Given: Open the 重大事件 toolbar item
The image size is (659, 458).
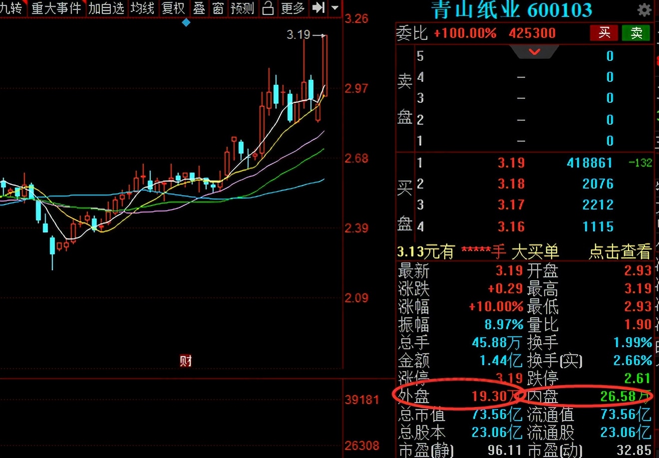Looking at the screenshot, I should (x=56, y=8).
